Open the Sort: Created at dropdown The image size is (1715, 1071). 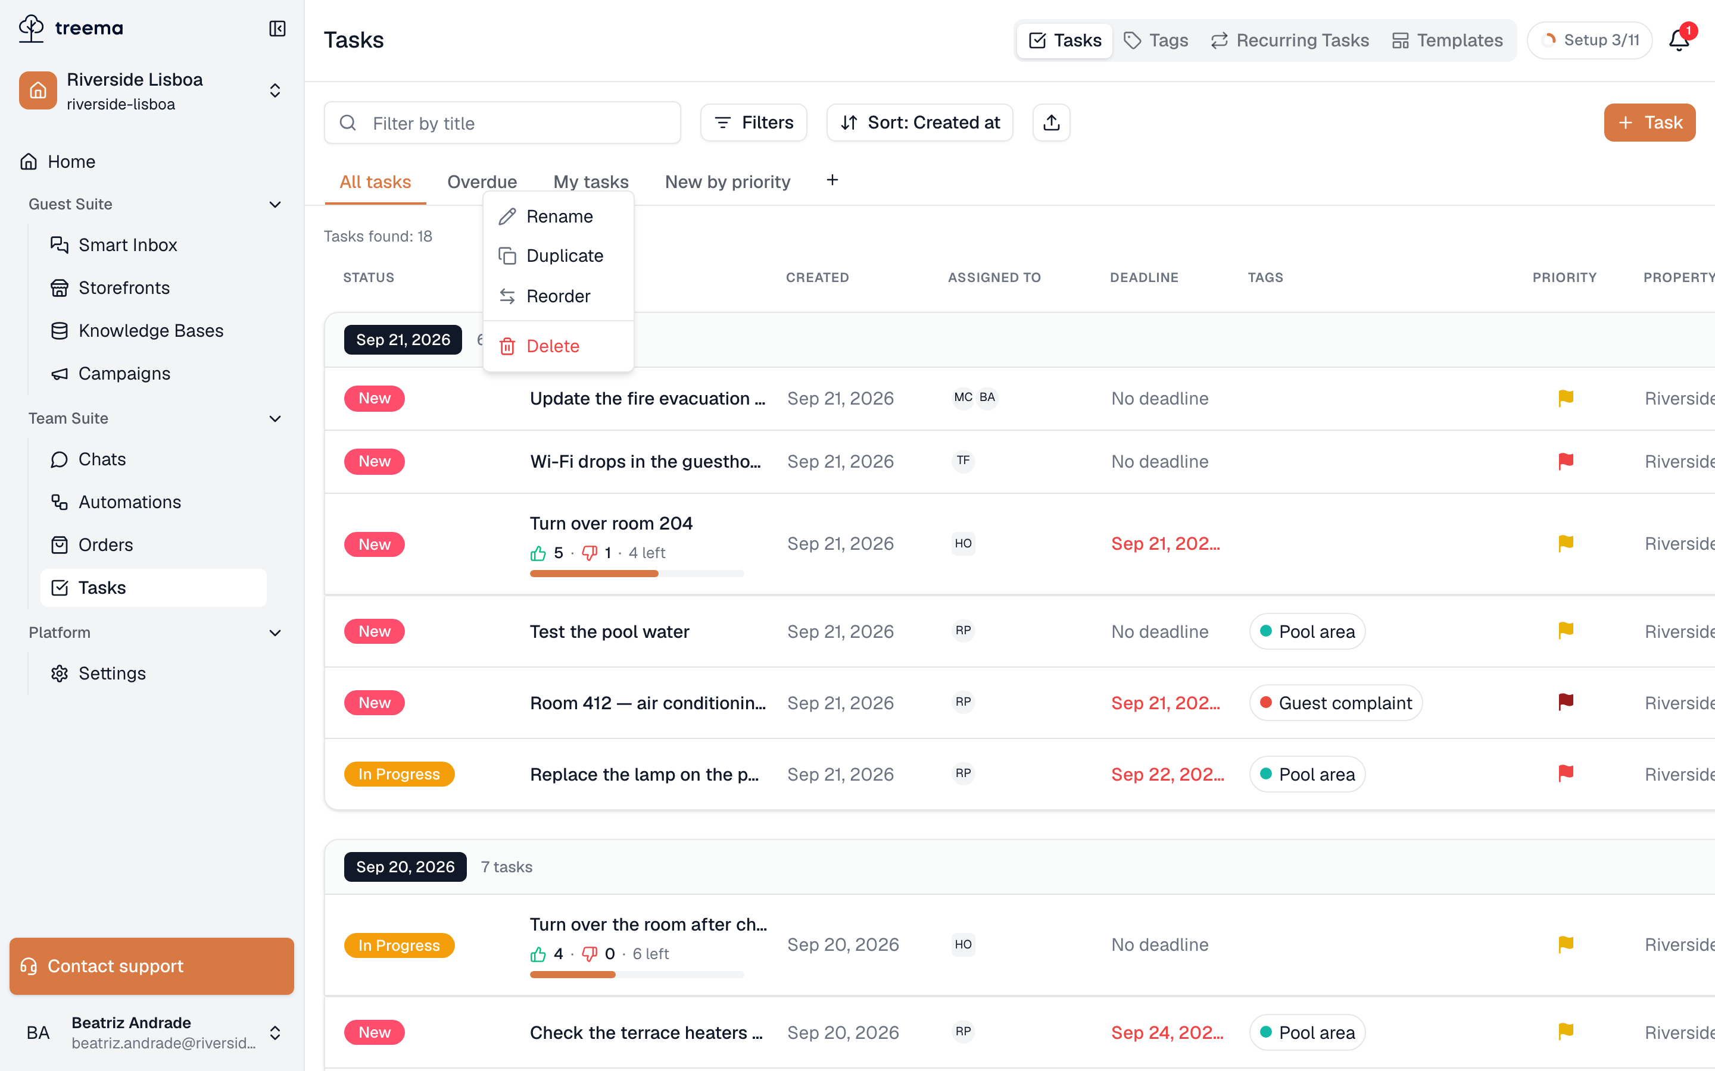[x=919, y=123]
